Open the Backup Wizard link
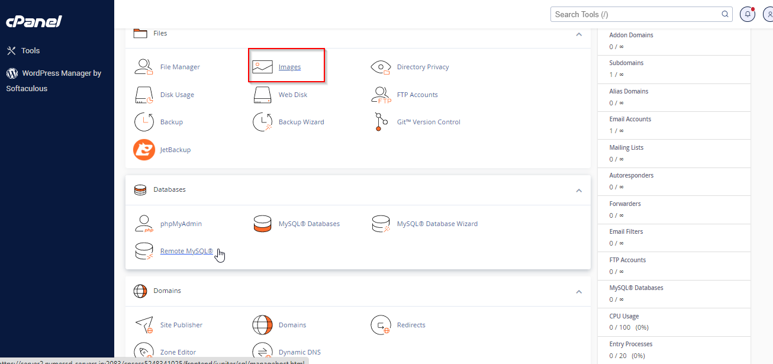773x364 pixels. point(301,122)
